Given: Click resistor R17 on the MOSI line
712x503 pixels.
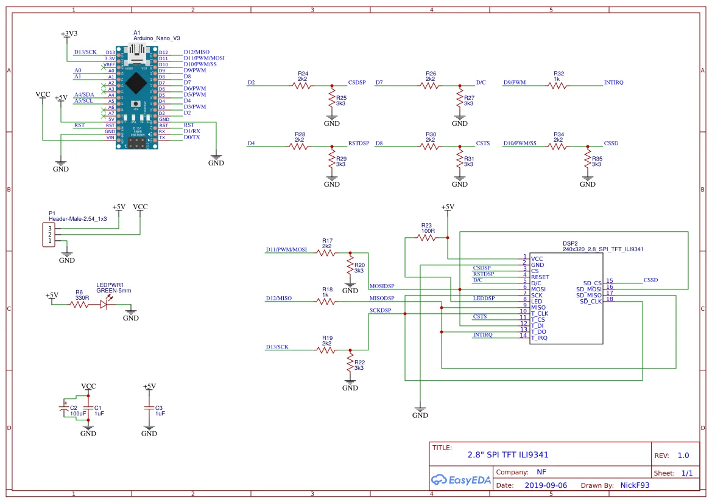Looking at the screenshot, I should click(326, 252).
